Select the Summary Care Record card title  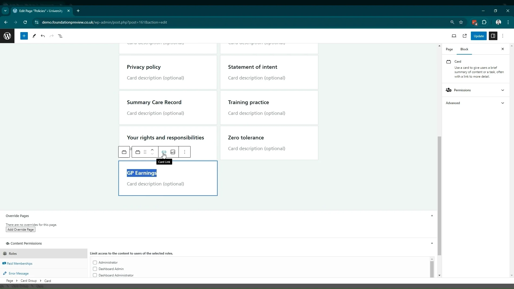coord(154,102)
